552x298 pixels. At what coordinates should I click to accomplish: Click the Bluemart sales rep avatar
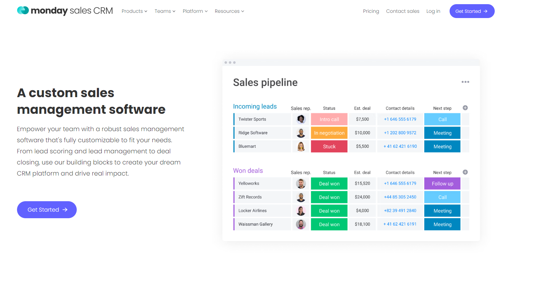pos(301,146)
